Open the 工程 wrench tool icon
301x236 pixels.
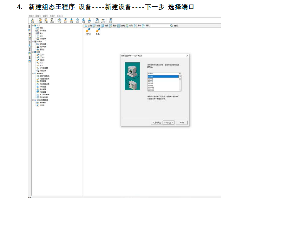(32, 20)
